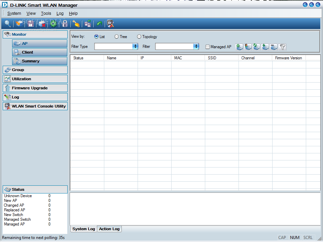Click the AP configure icon with green gear

pyautogui.click(x=239, y=47)
